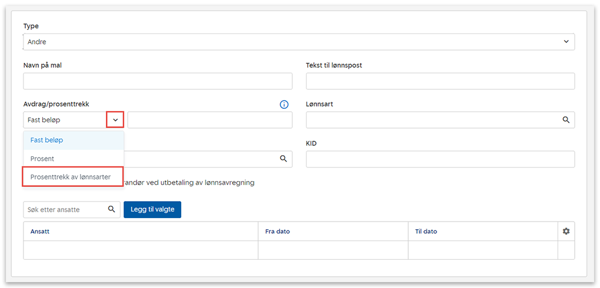600x288 pixels.
Task: Focus the Lønnsart input field
Action: [x=432, y=120]
